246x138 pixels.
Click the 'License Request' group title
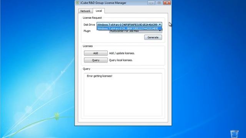pos(92,18)
